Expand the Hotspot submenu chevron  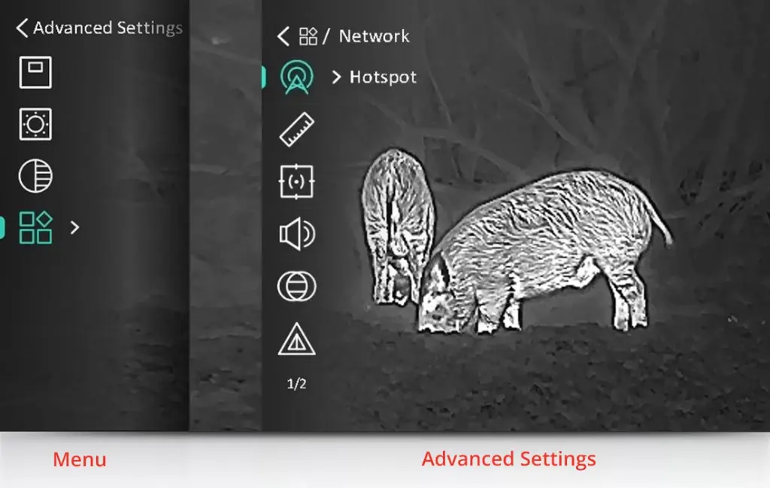[338, 77]
